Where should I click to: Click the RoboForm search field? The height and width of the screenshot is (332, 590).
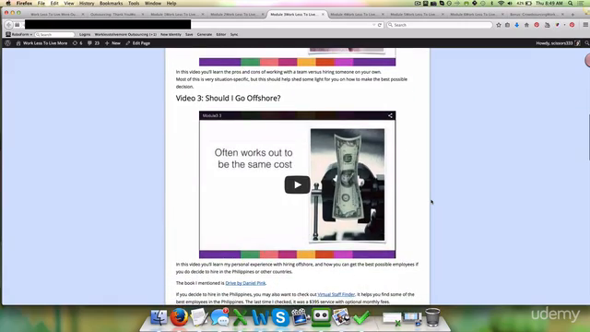[x=54, y=34]
